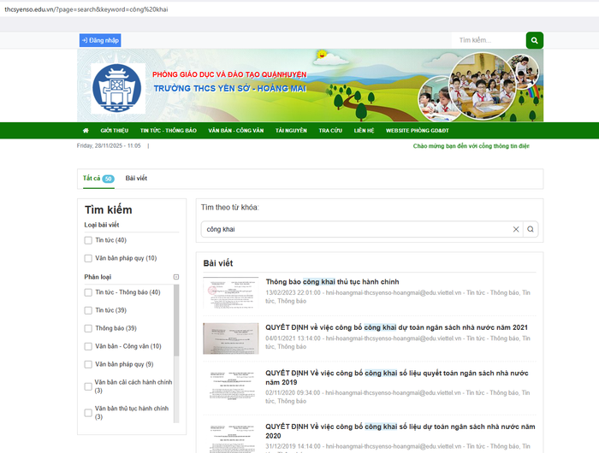Check the Văn bản thủ tục hành chính filter
Image resolution: width=599 pixels, height=453 pixels.
coord(88,413)
